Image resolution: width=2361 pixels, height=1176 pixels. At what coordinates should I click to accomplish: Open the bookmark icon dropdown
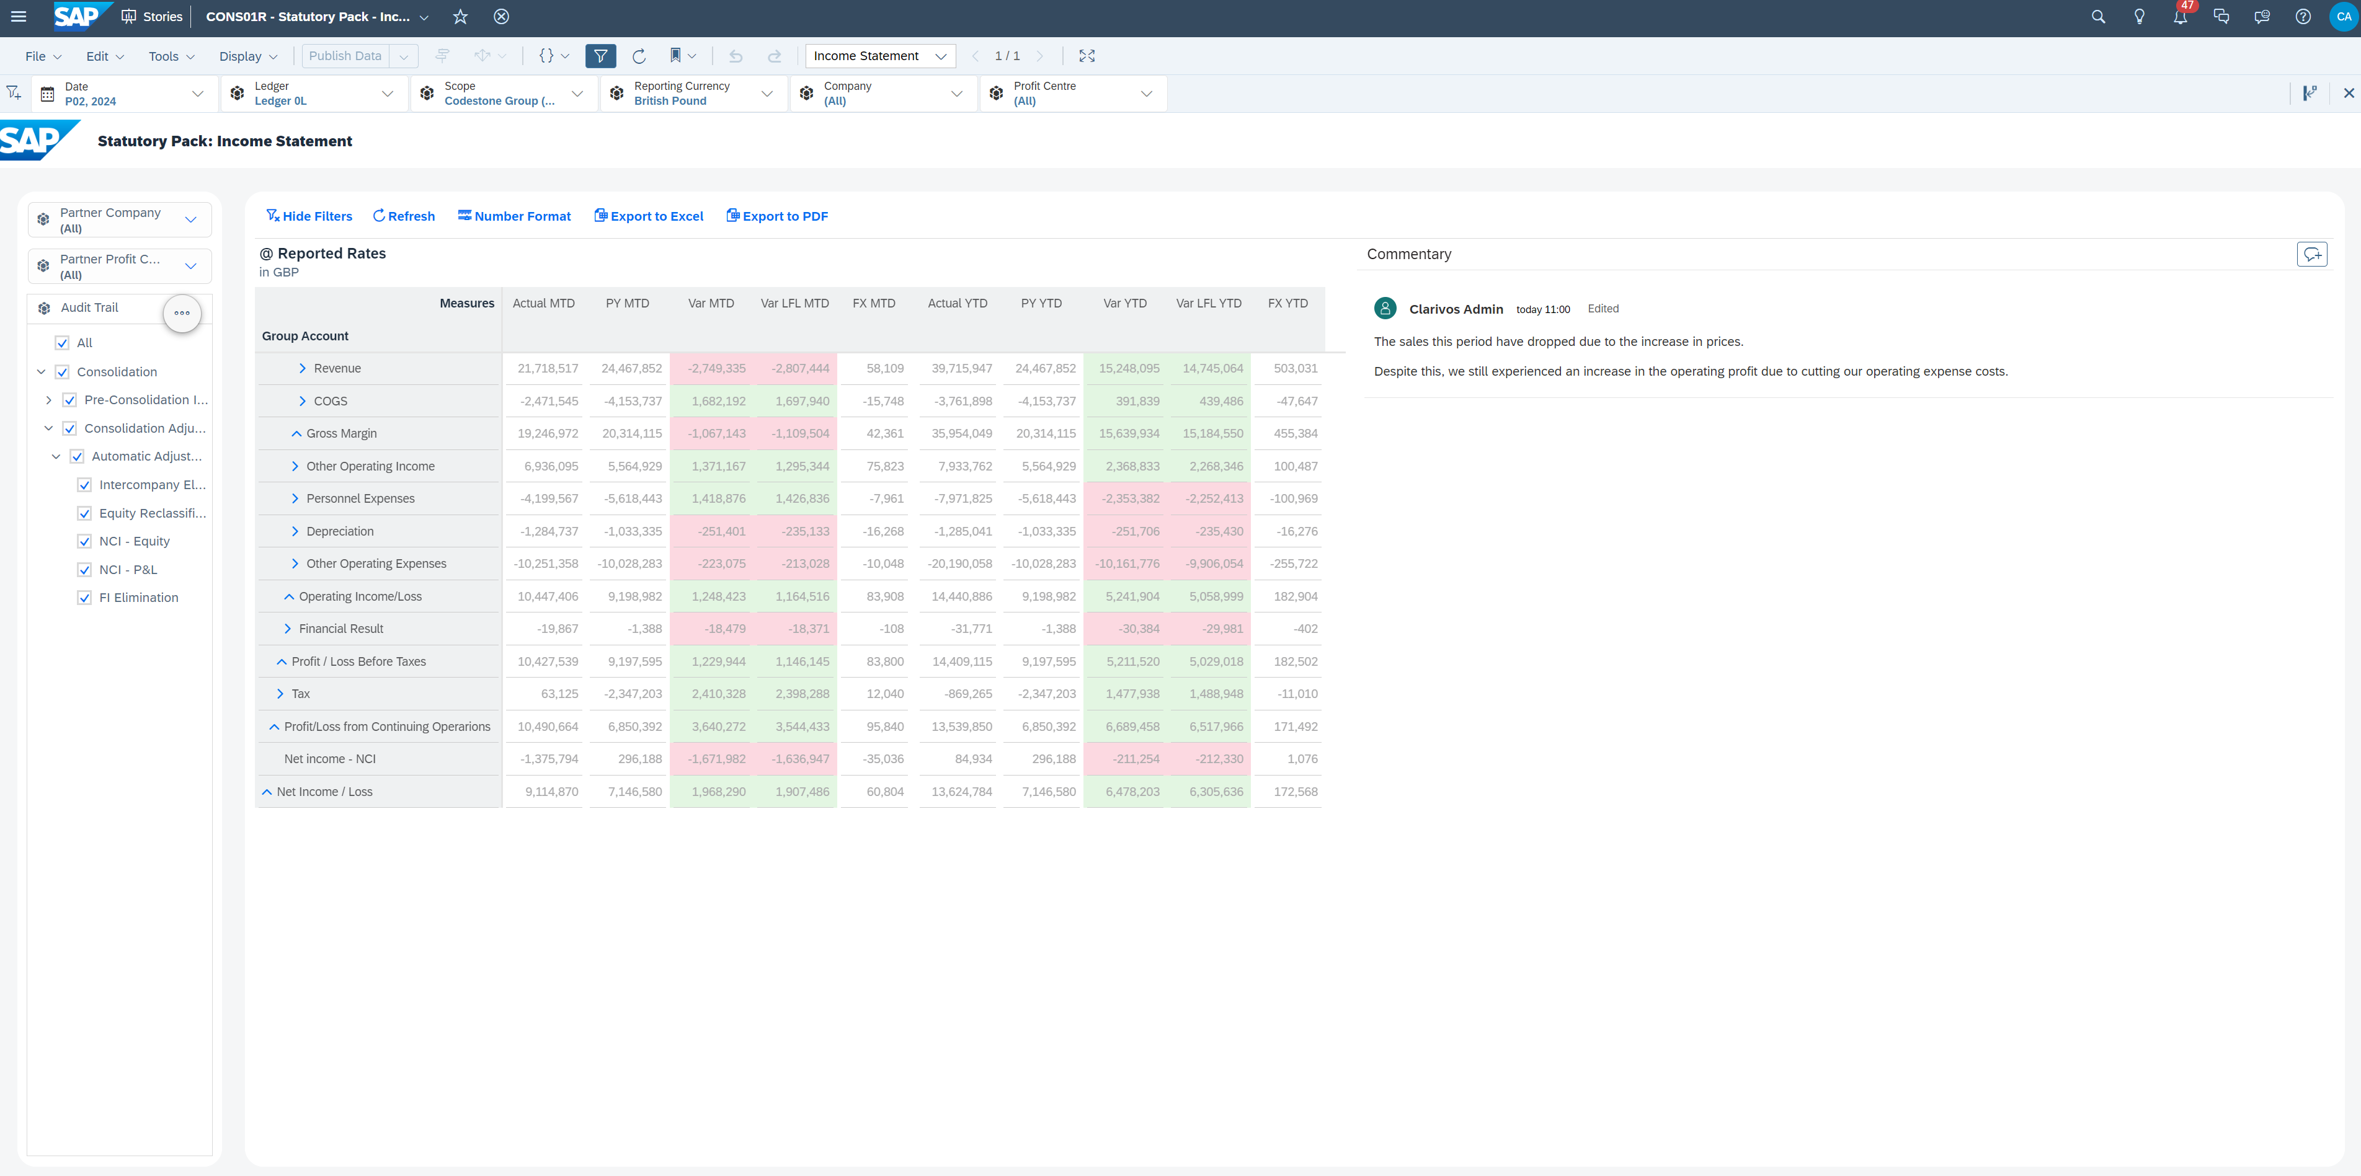point(683,56)
